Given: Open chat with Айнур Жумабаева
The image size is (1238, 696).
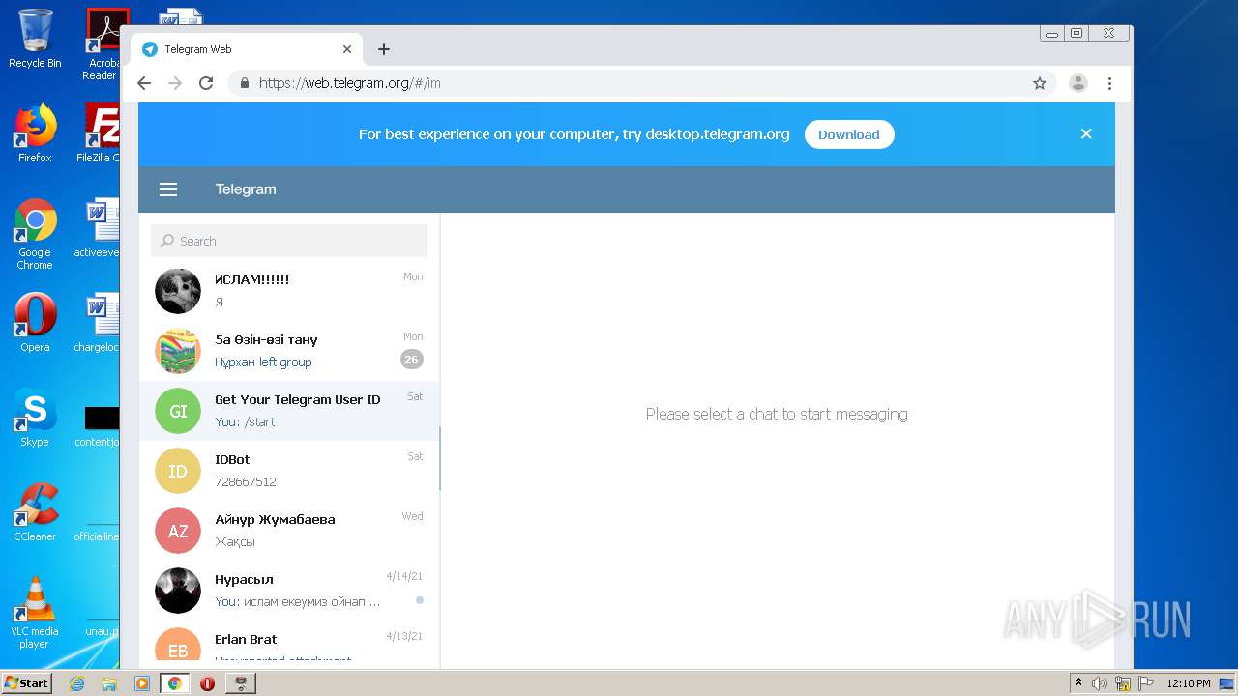Looking at the screenshot, I should (x=289, y=531).
